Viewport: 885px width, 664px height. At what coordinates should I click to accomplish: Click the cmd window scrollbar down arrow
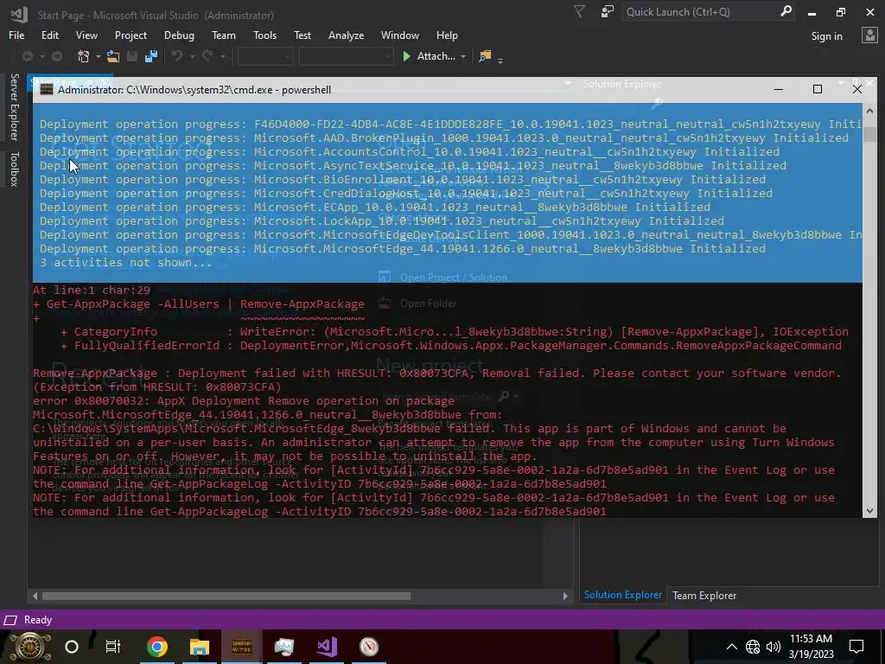(x=869, y=510)
